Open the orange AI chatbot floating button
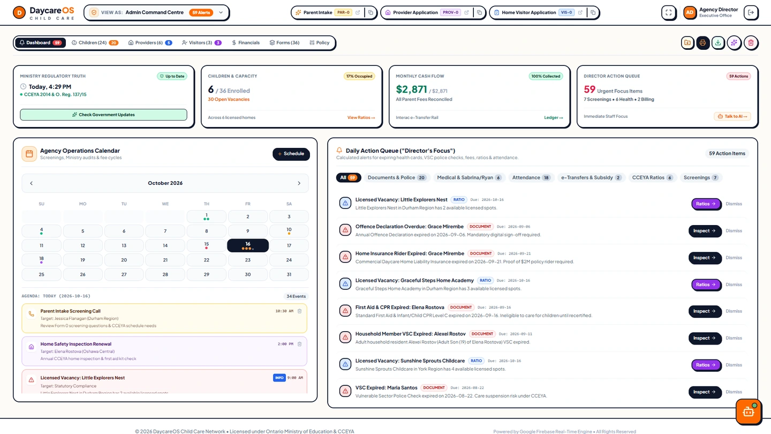Image resolution: width=771 pixels, height=434 pixels. tap(749, 411)
